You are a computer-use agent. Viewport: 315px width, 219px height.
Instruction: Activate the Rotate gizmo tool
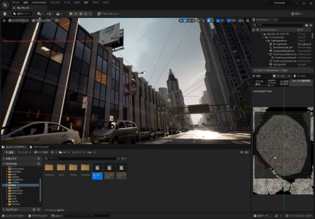coord(189,21)
